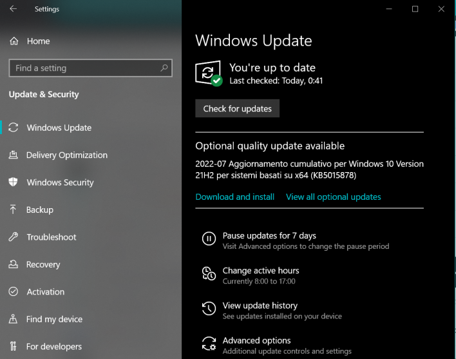The width and height of the screenshot is (456, 359).
Task: Go to Activation page
Action: tap(46, 292)
